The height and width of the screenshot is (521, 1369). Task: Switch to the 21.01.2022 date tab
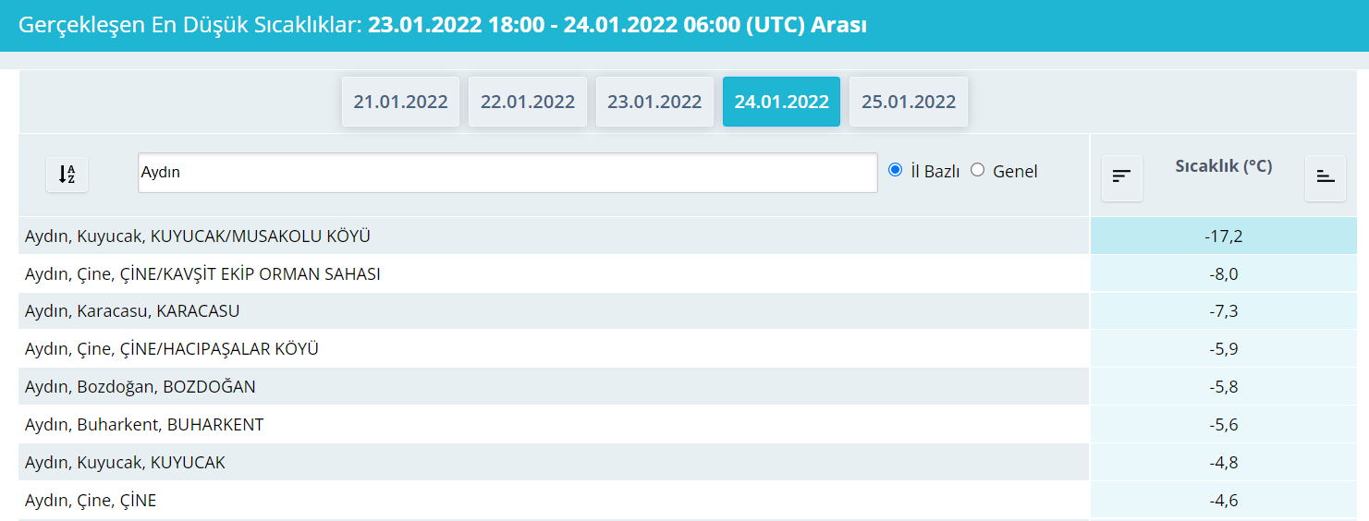[x=400, y=102]
